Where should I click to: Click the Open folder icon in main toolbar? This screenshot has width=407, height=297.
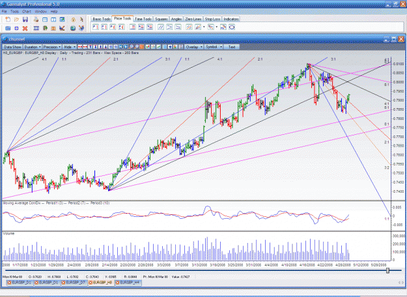[16, 20]
